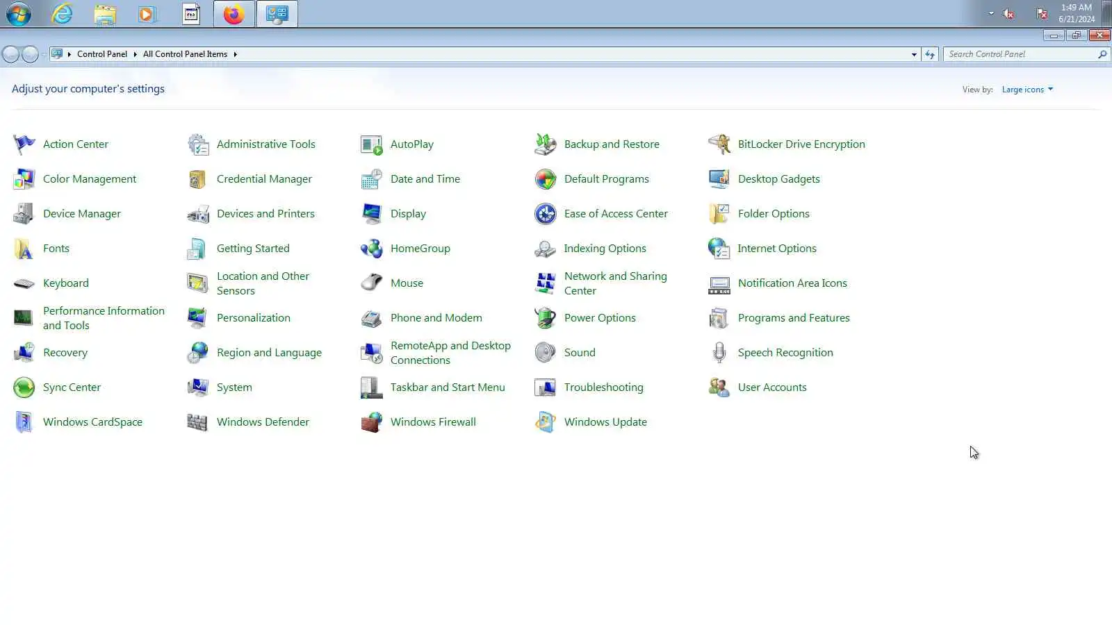1112x625 pixels.
Task: Click the Sync Center icon
Action: pyautogui.click(x=24, y=387)
